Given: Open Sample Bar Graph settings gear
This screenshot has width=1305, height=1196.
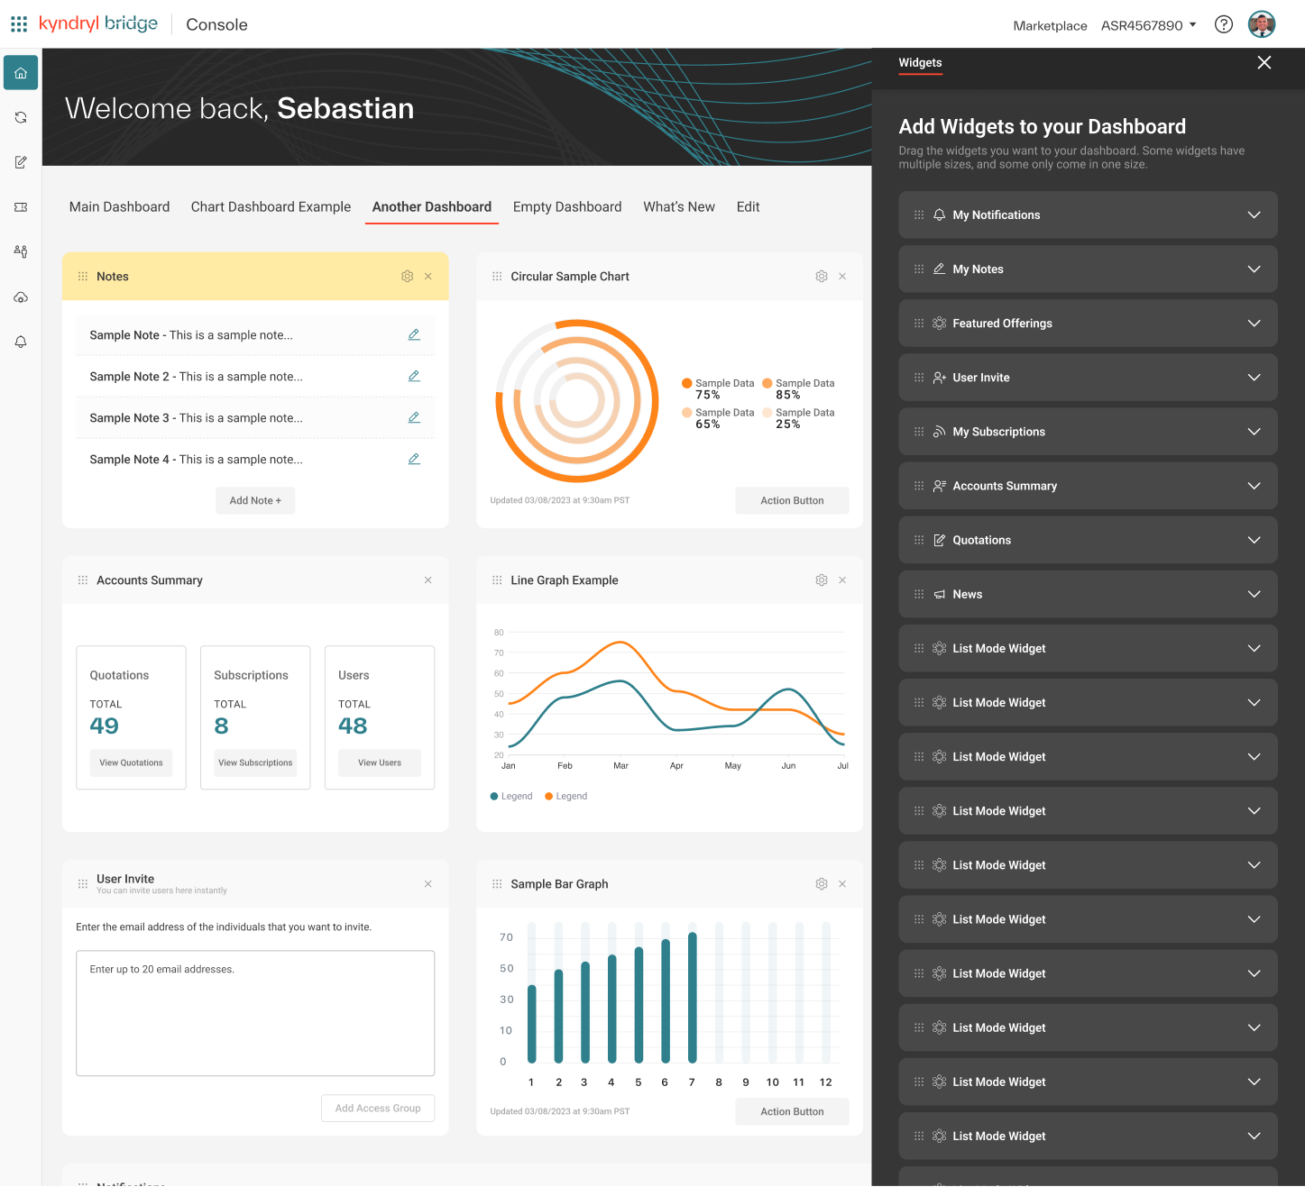Looking at the screenshot, I should tap(821, 884).
